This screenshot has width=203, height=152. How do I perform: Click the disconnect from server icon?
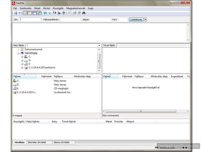point(59,13)
